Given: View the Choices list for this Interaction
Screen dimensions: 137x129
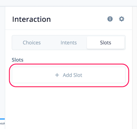Looking at the screenshot, I should 32,43.
